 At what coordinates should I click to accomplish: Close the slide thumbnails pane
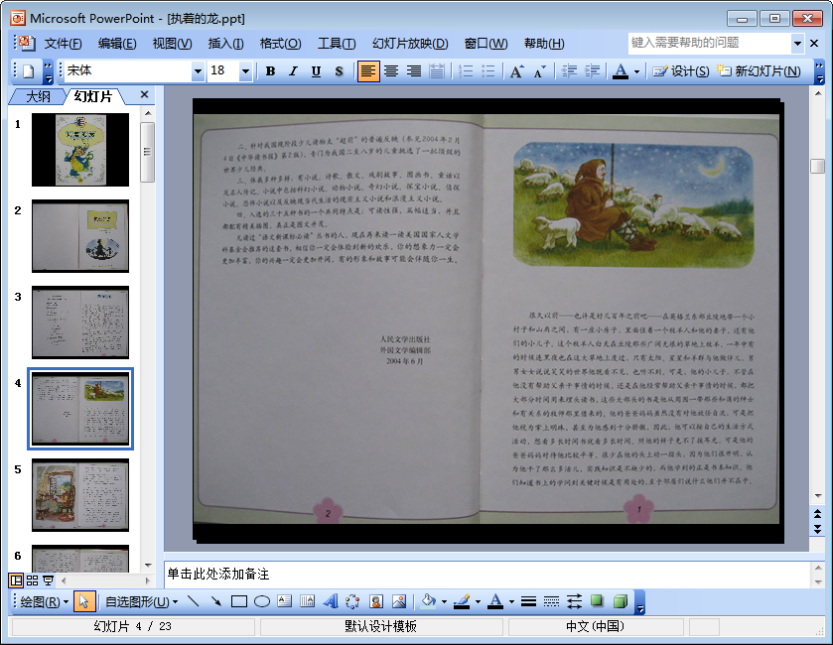(144, 94)
